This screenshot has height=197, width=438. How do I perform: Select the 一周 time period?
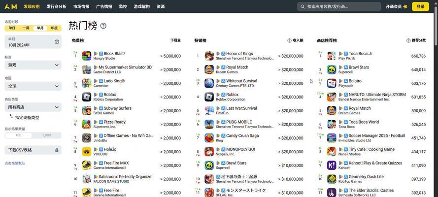[x=26, y=28]
